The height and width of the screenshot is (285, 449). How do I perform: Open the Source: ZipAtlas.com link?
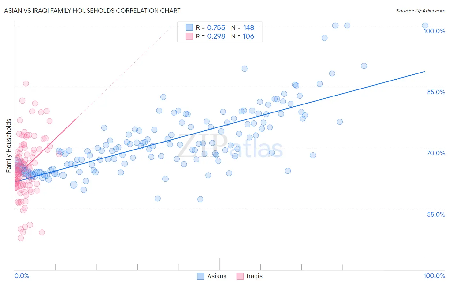tap(421, 11)
